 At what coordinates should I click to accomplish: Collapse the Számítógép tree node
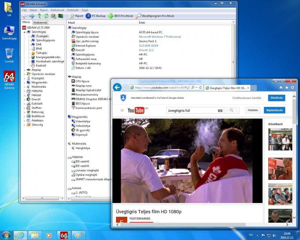click(24, 32)
